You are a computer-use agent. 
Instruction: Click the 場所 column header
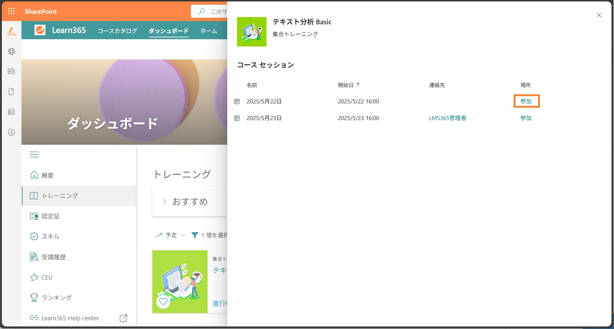tap(526, 85)
